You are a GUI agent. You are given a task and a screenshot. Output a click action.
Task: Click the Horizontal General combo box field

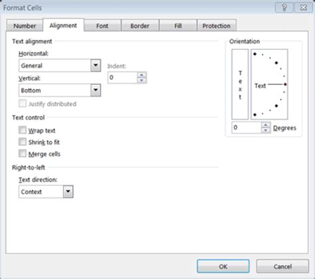coord(60,65)
